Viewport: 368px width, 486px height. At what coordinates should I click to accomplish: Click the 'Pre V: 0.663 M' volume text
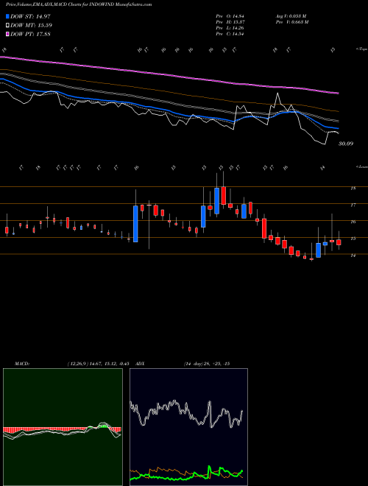click(291, 22)
